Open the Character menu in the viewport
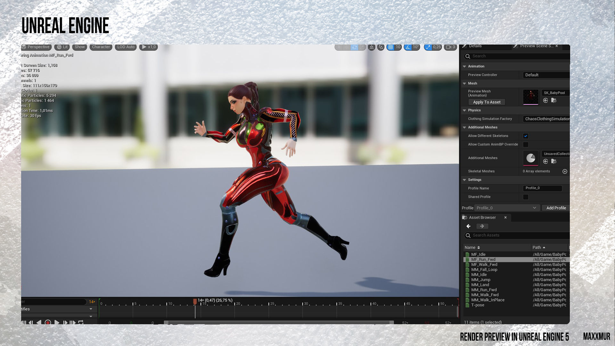Image resolution: width=615 pixels, height=346 pixels. 101,47
